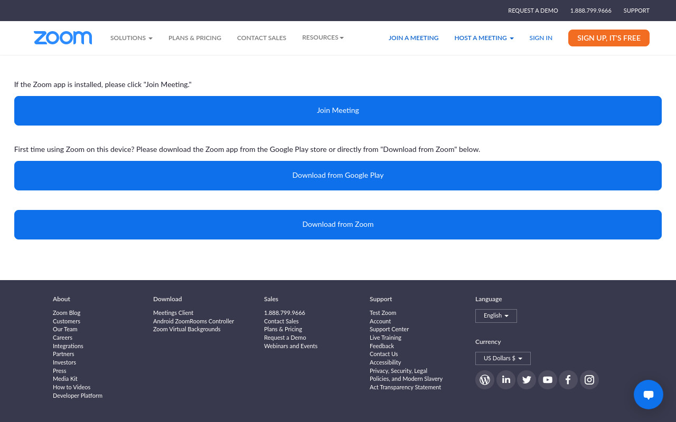Open the WordPress blog icon in the footer
This screenshot has width=676, height=422.
(x=485, y=380)
